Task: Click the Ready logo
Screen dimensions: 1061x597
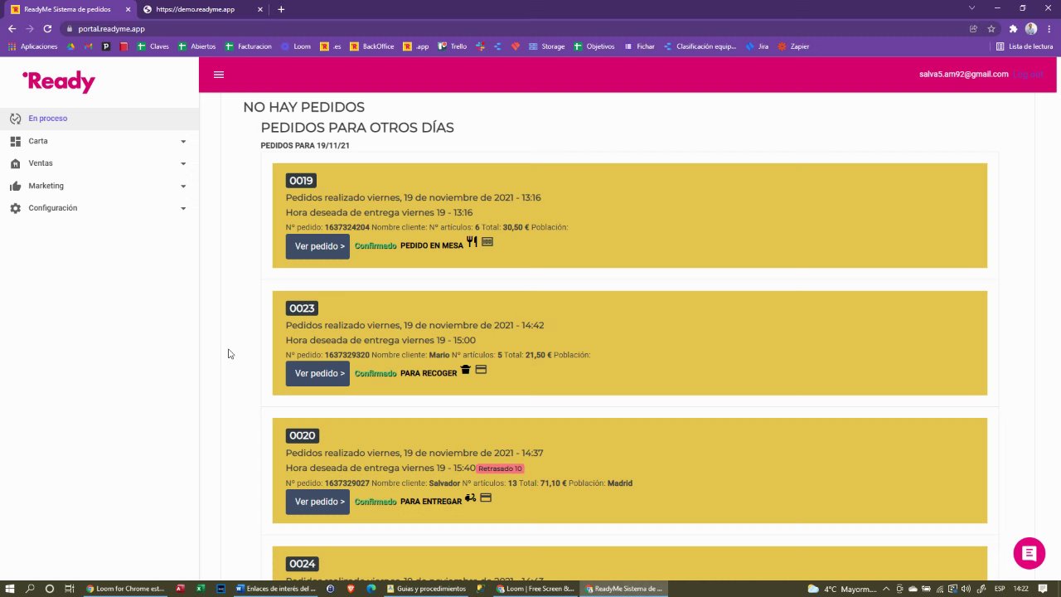Action: [59, 81]
